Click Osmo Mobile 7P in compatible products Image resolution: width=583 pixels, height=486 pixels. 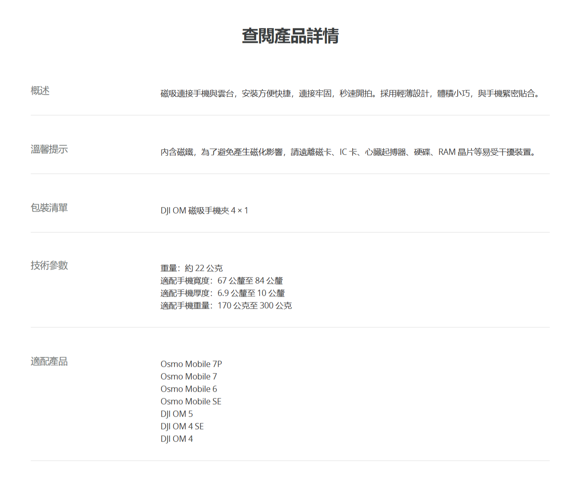pos(191,364)
